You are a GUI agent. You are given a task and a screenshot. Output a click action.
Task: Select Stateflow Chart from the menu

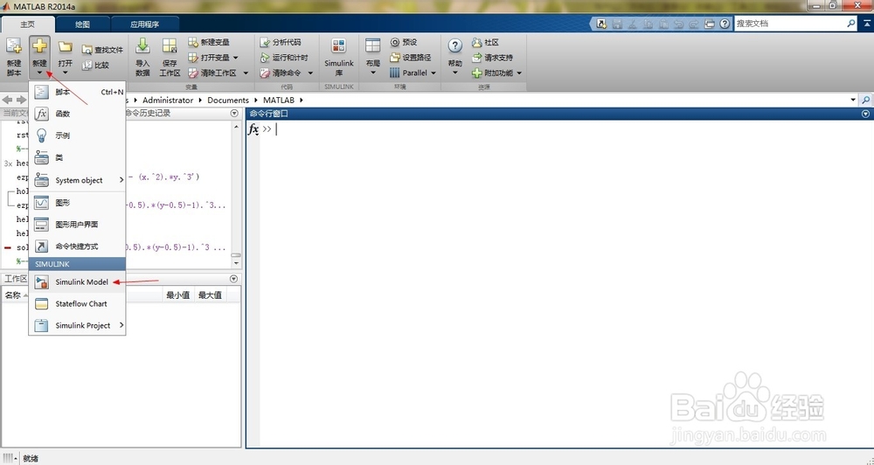pos(78,304)
